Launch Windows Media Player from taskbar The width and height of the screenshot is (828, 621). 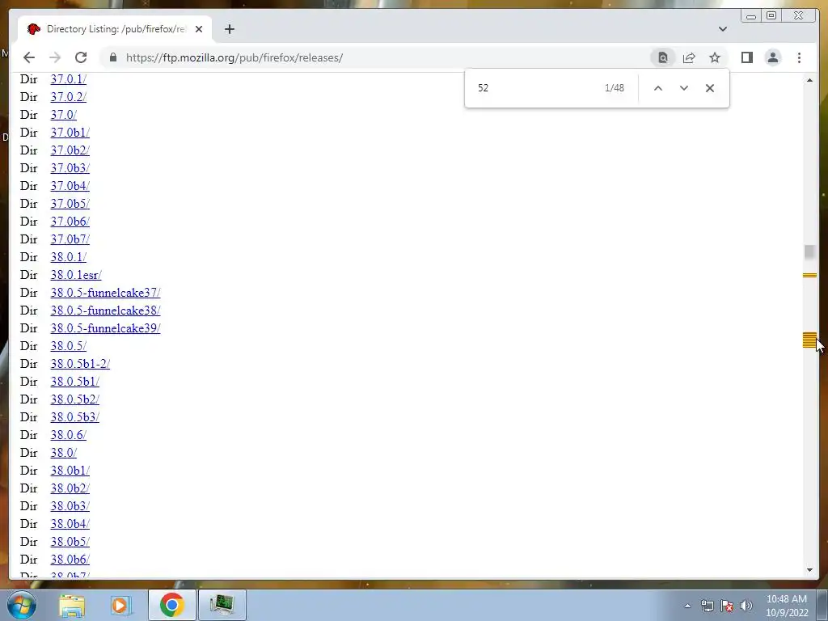(x=121, y=605)
